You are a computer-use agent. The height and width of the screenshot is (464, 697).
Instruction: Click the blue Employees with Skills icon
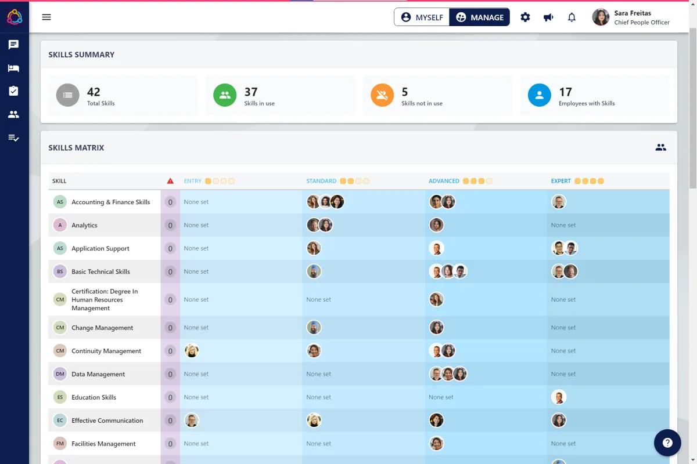pyautogui.click(x=540, y=95)
